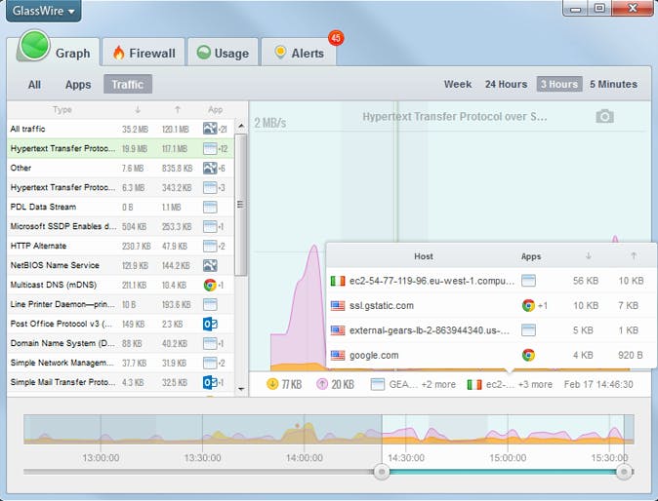Click Chrome icon beside ssl.gstatic.com
Screen dimensions: 658x501
(528, 305)
